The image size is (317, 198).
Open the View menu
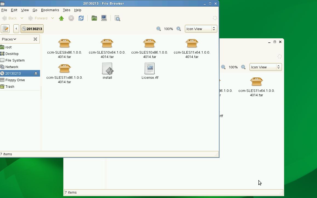point(25,10)
